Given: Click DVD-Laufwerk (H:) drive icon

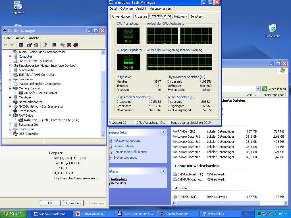Looking at the screenshot, I should pyautogui.click(x=174, y=174).
